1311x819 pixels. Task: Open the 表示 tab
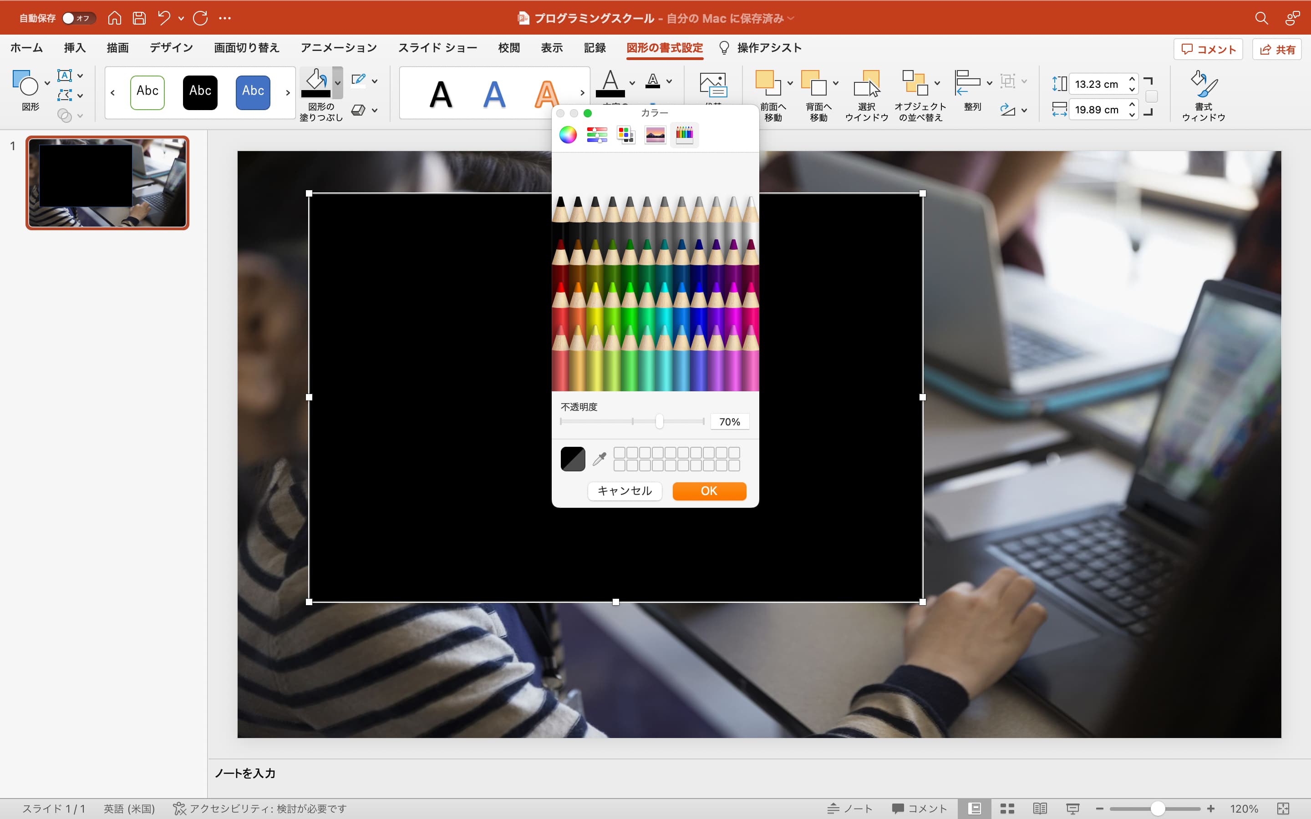[x=552, y=48]
